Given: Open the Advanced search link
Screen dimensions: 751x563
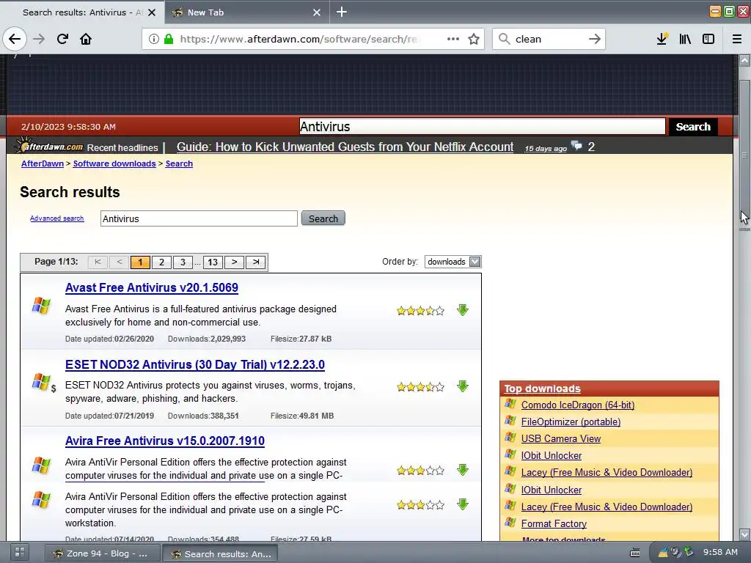Looking at the screenshot, I should [57, 218].
